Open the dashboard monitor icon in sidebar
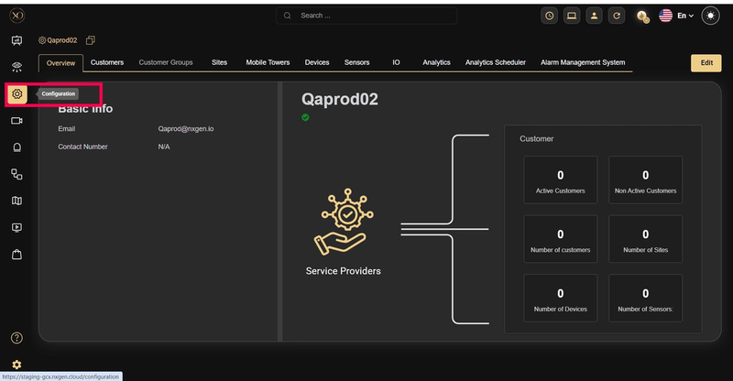This screenshot has width=733, height=381. [x=16, y=40]
